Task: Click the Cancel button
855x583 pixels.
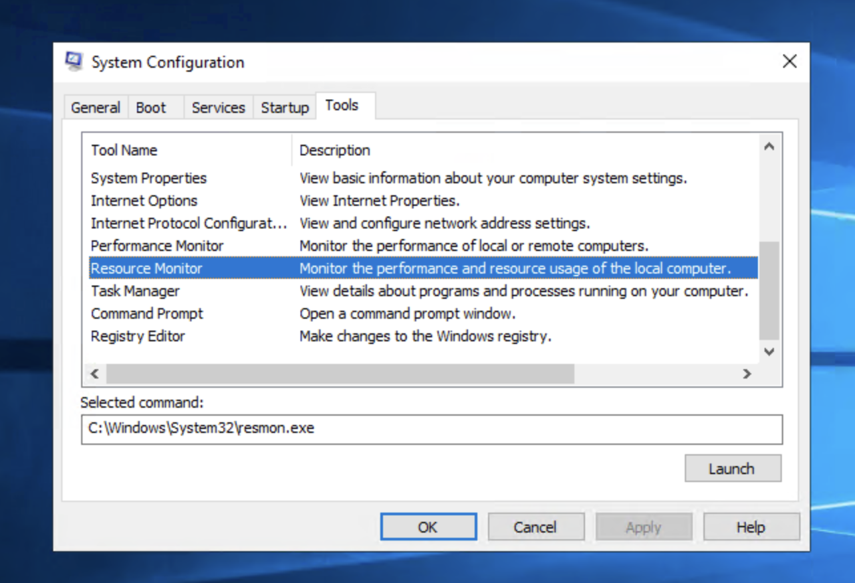Action: [536, 527]
